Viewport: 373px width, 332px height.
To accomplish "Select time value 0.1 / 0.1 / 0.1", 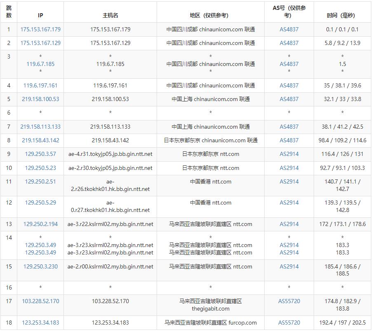I will 343,29.
